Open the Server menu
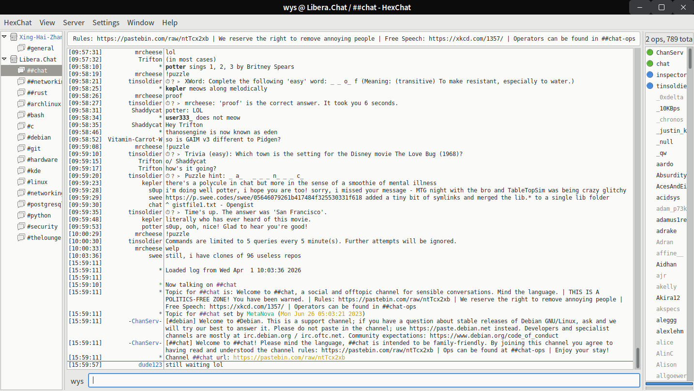694x391 pixels. [x=74, y=23]
